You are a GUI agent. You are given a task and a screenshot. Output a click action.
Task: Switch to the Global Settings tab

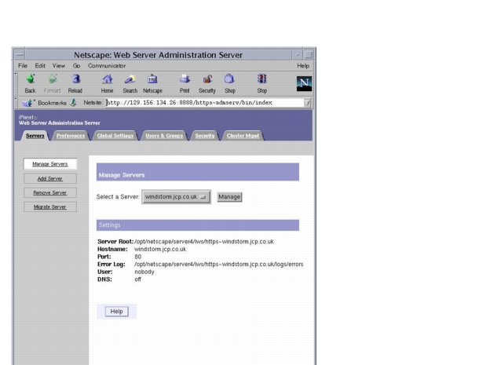point(115,136)
